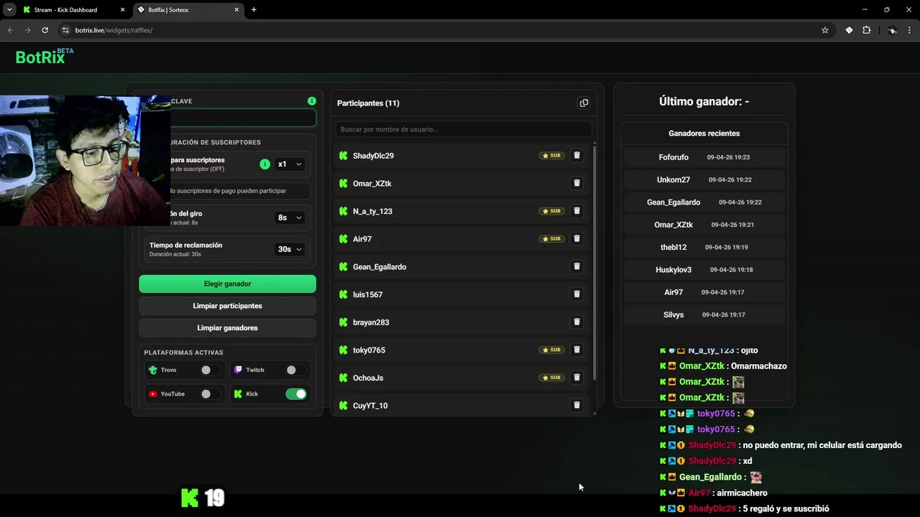Click the green info icon near CLAVE
Screen dimensions: 920x517
[312, 101]
